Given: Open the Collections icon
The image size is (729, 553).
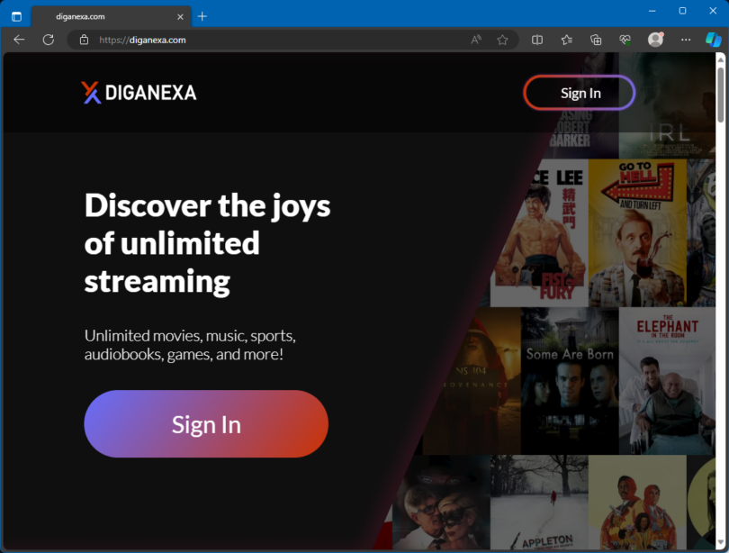Looking at the screenshot, I should 595,40.
